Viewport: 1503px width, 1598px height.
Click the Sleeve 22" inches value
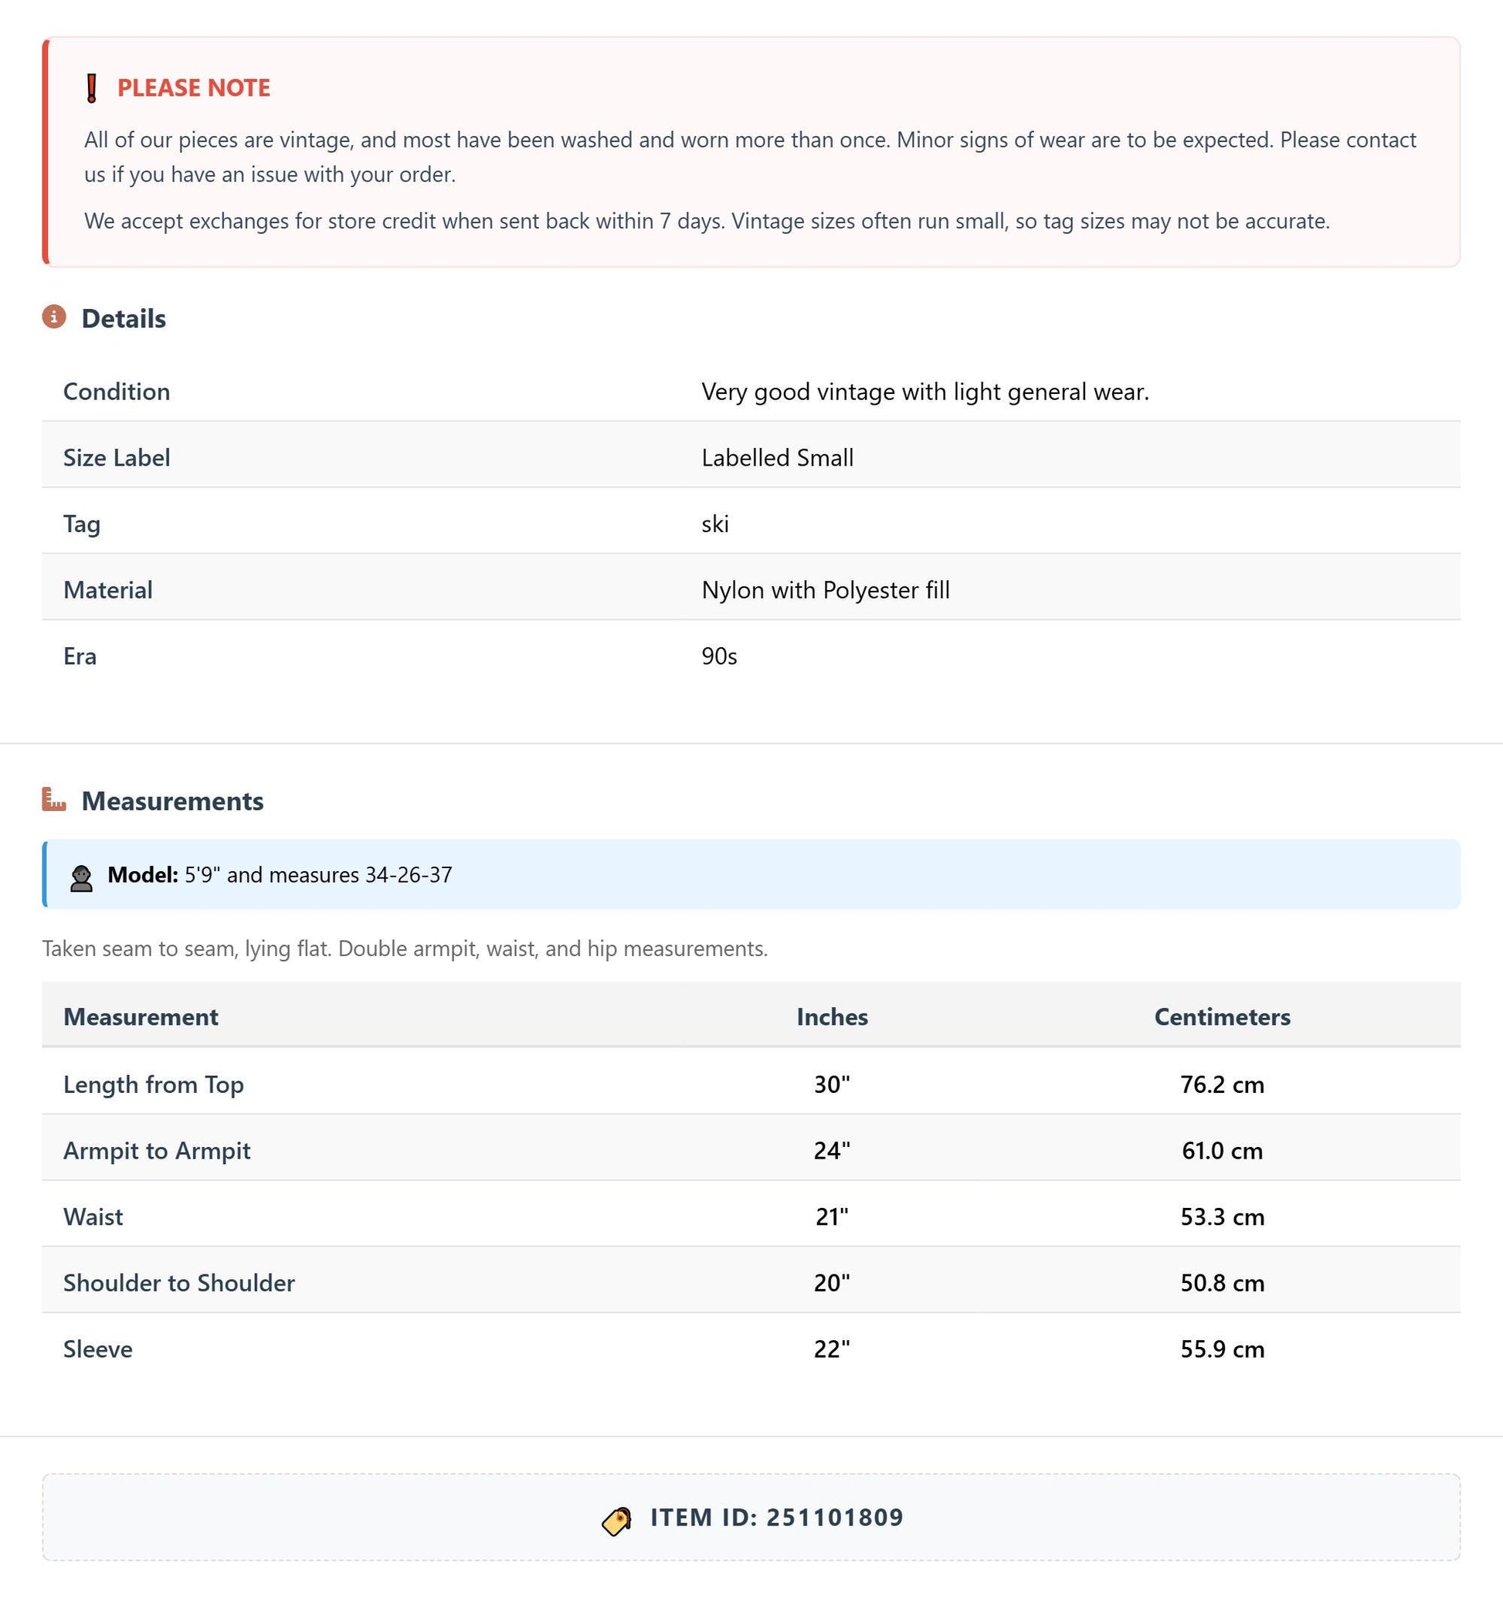pyautogui.click(x=832, y=1349)
